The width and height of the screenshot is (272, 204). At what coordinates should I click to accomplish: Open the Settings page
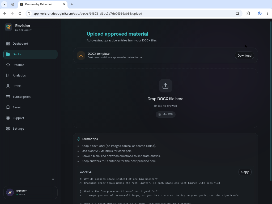(x=18, y=129)
